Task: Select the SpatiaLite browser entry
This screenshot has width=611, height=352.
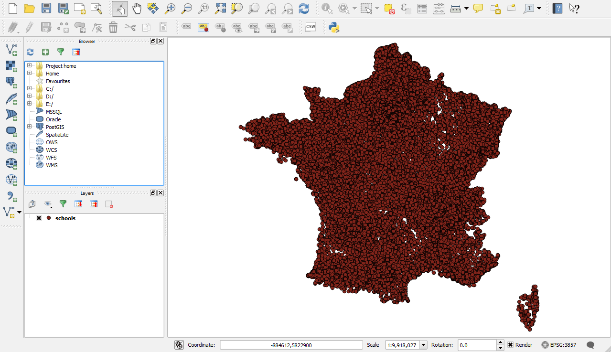Action: tap(57, 135)
